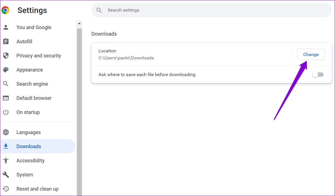The height and width of the screenshot is (196, 335).
Task: Click the accessibility figure icon
Action: tap(6, 161)
